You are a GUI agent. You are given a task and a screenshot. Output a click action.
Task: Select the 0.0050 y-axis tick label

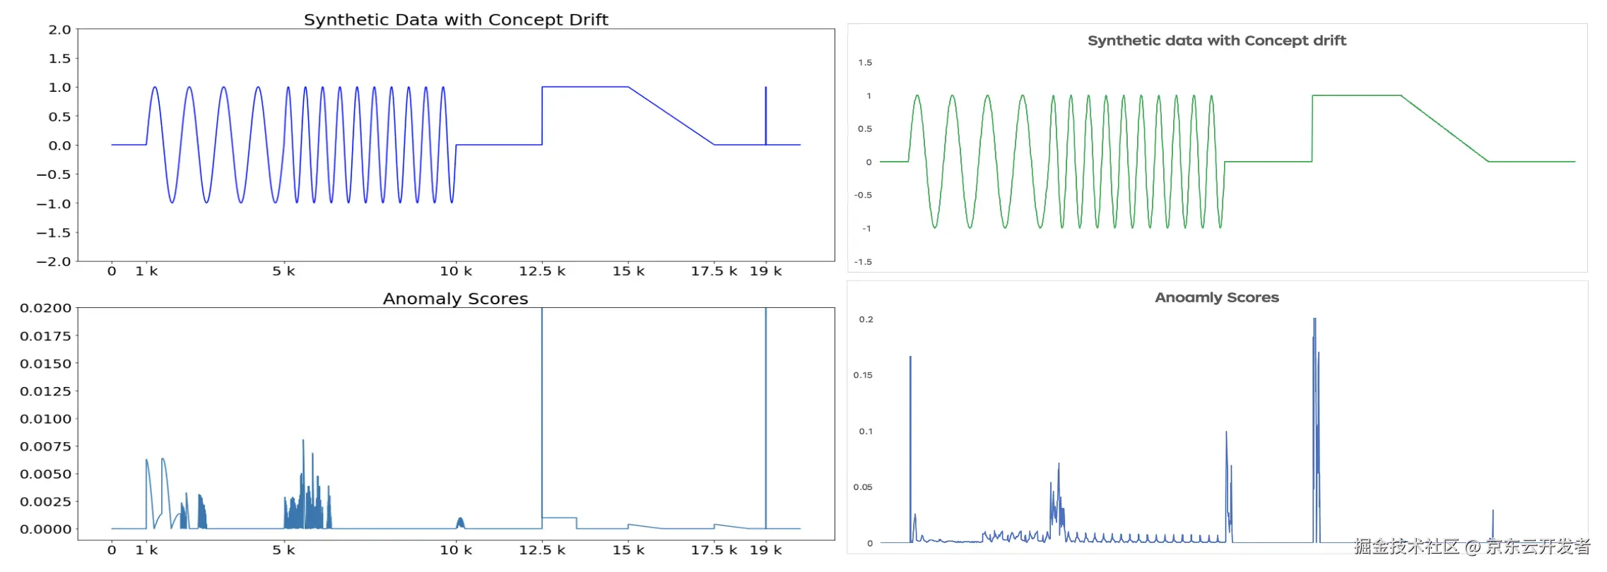click(46, 474)
